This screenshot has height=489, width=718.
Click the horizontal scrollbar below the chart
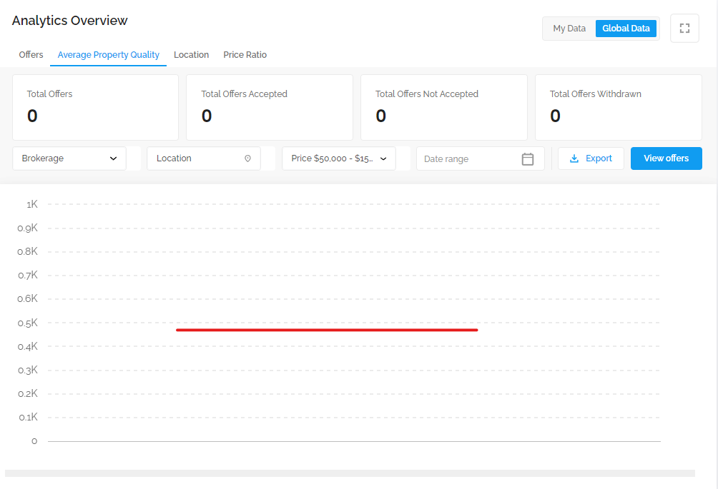(x=350, y=473)
